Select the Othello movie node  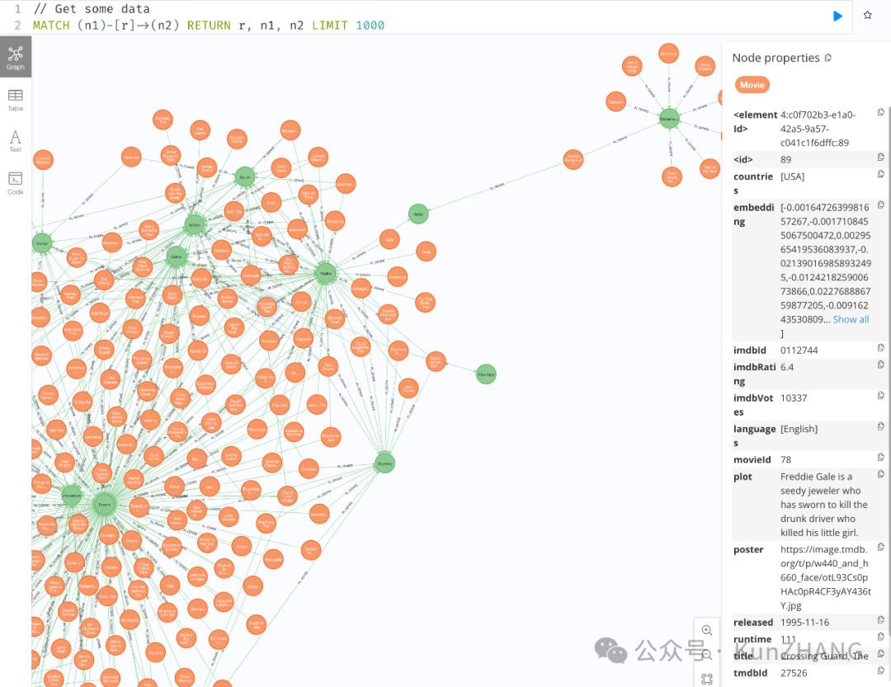click(x=111, y=567)
